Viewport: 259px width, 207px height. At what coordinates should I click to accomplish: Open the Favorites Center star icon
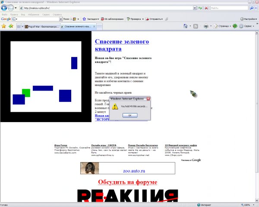pos(4,26)
